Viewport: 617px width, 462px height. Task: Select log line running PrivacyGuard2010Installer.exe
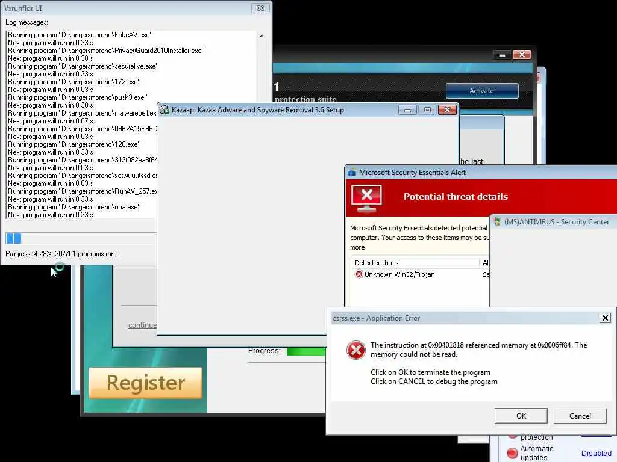pyautogui.click(x=106, y=51)
